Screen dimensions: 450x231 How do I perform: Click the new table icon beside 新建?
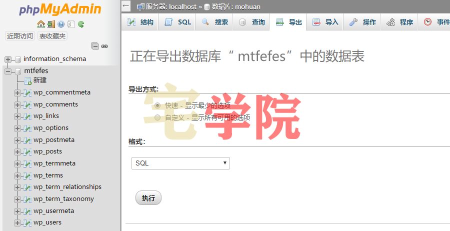pos(27,81)
